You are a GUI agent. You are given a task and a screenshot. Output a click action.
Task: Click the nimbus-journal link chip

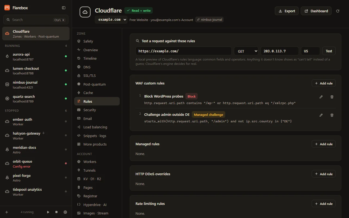point(209,20)
